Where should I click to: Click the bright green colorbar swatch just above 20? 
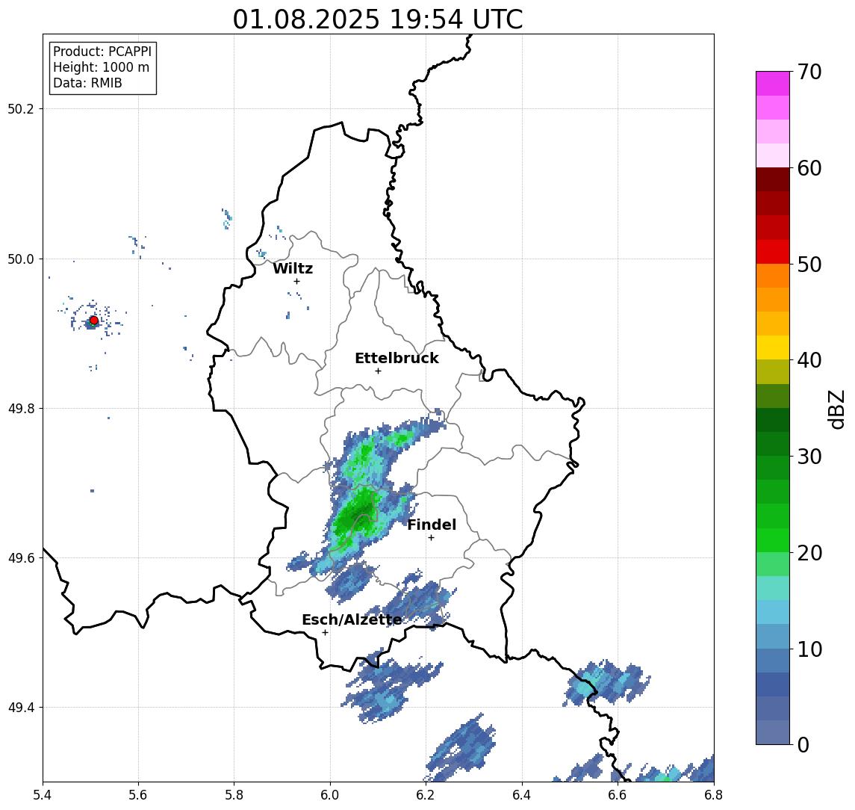click(773, 540)
